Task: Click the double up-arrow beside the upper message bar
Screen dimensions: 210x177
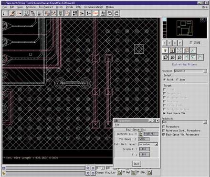Action: 88,168
